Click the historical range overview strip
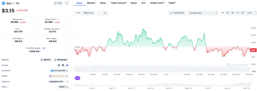This screenshot has width=257, height=91. [162, 83]
